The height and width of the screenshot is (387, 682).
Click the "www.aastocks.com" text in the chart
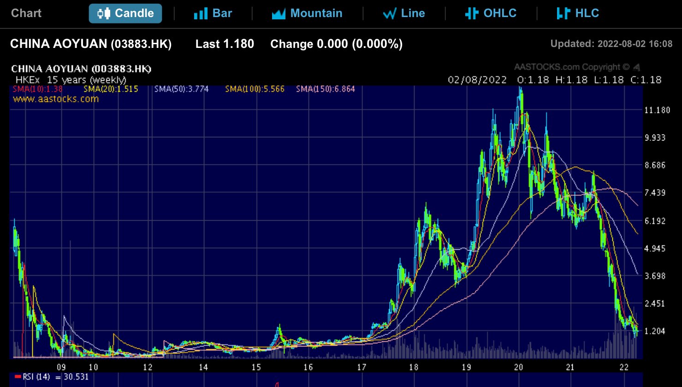(56, 99)
